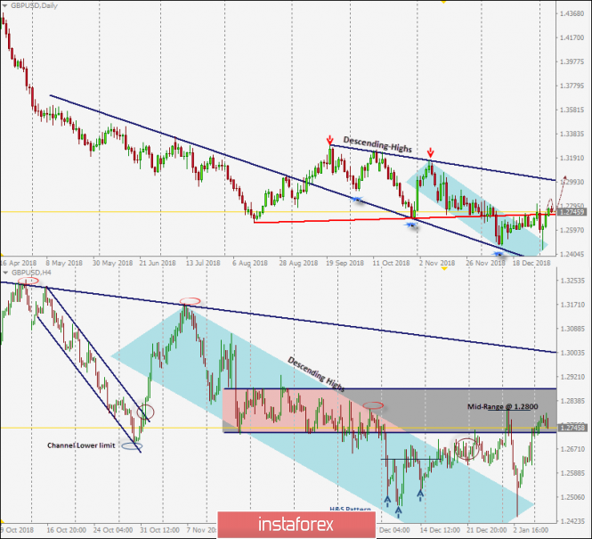Click the Descending Highs label on H4 chart

pos(318,376)
